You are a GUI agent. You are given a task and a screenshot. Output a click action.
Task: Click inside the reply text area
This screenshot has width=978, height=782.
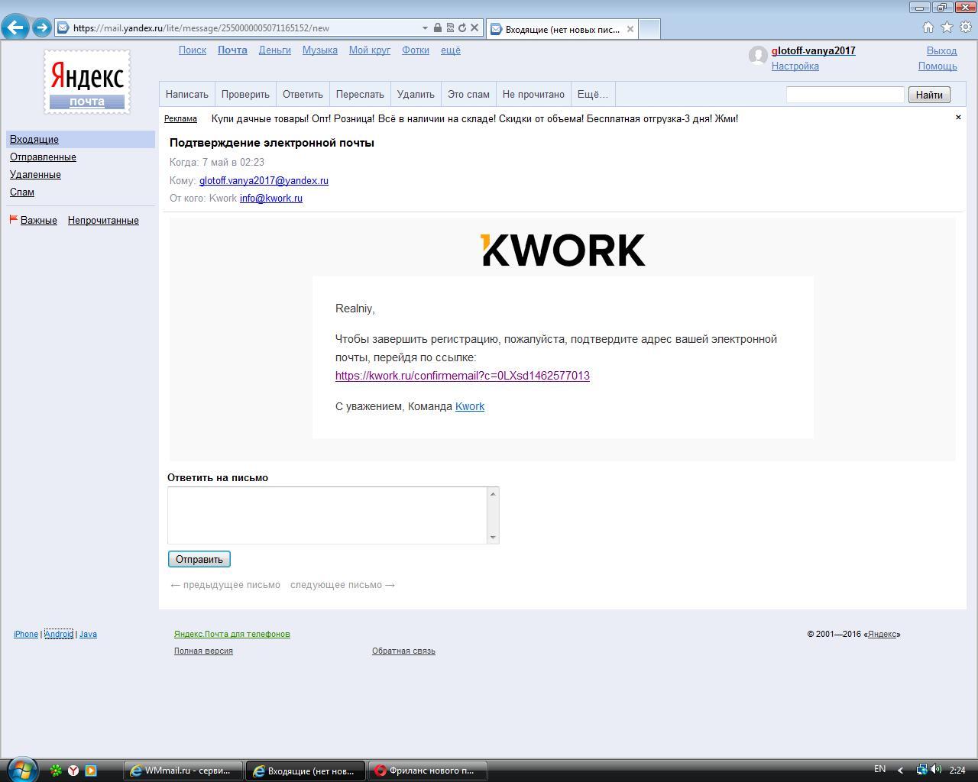327,515
